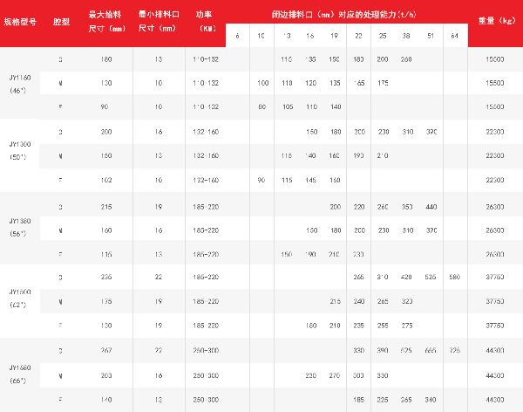
Task: Select power value 250-300 in JY1650 C row
Action: coord(206,351)
